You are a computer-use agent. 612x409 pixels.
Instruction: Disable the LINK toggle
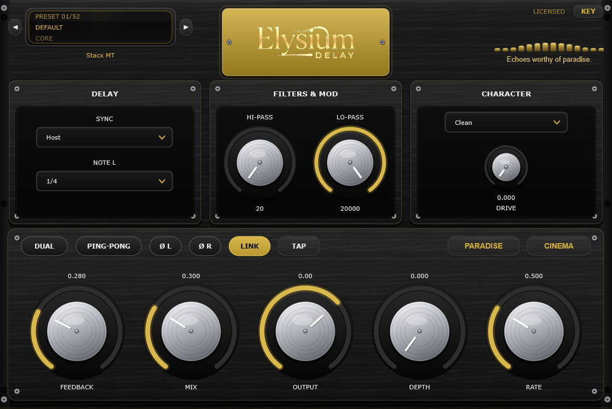[x=250, y=246]
